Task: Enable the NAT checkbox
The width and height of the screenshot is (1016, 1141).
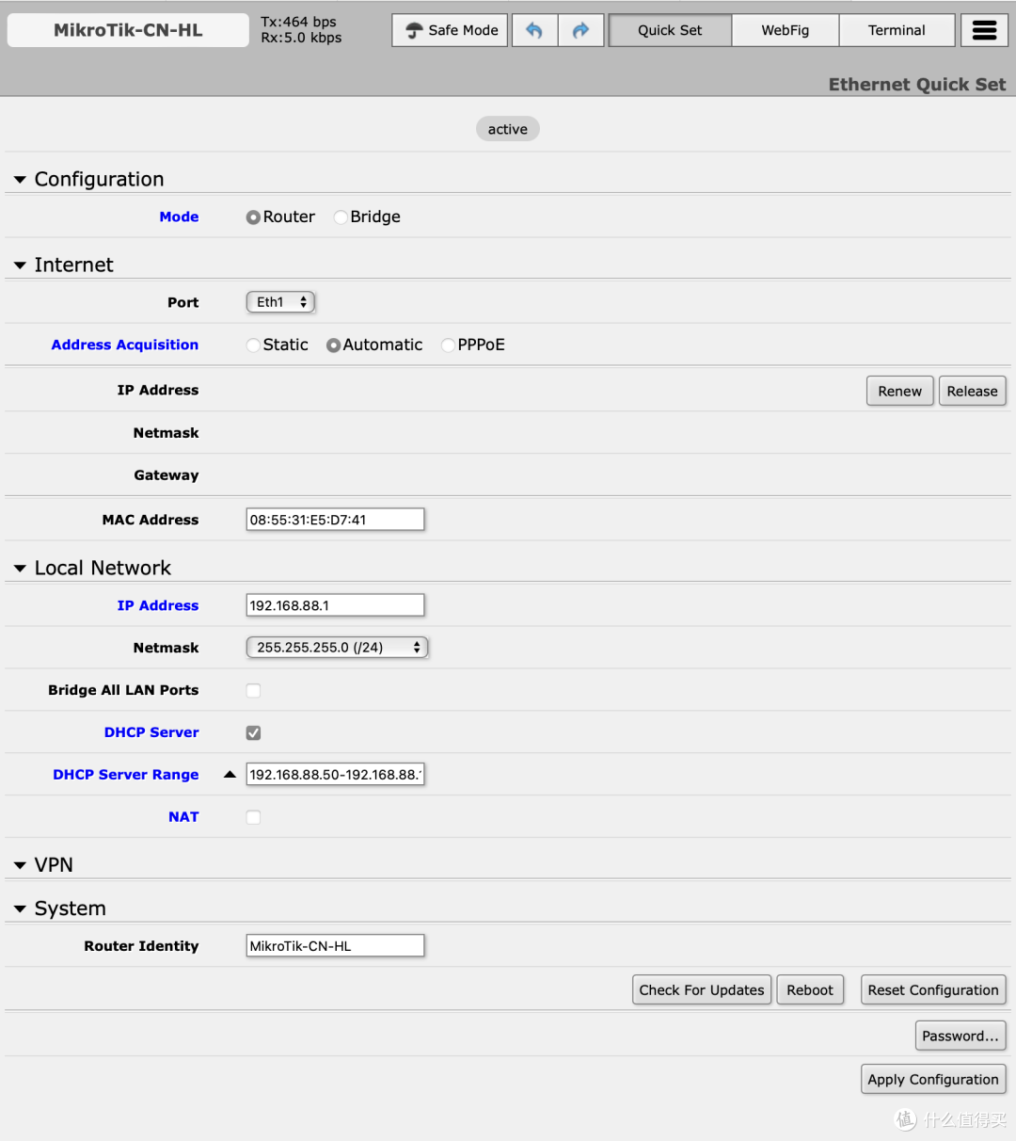Action: tap(253, 817)
